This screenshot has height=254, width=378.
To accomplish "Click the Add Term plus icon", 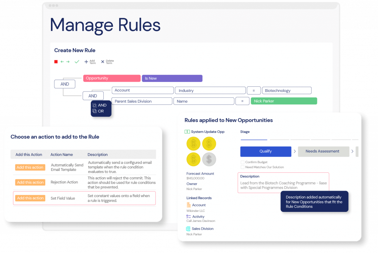I will pyautogui.click(x=86, y=62).
